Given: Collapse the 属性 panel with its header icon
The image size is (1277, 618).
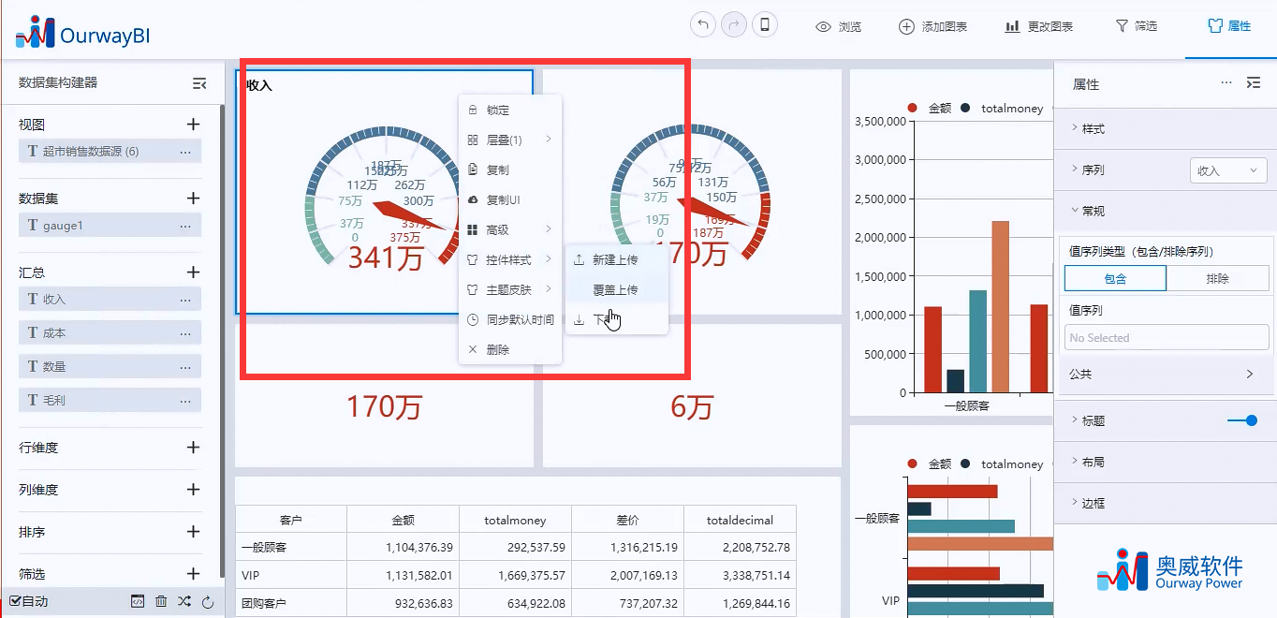Looking at the screenshot, I should [1254, 83].
